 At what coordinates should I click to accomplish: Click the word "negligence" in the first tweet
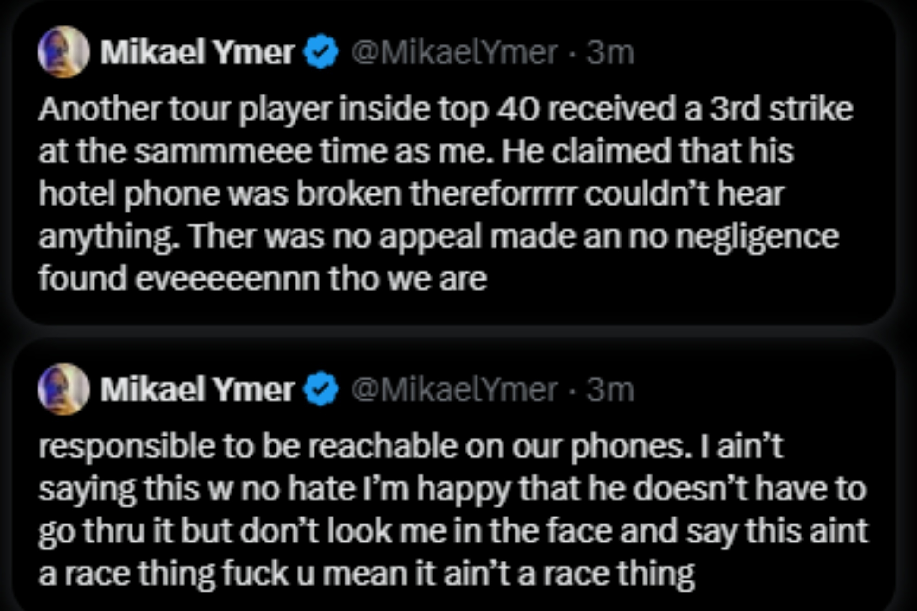[756, 237]
